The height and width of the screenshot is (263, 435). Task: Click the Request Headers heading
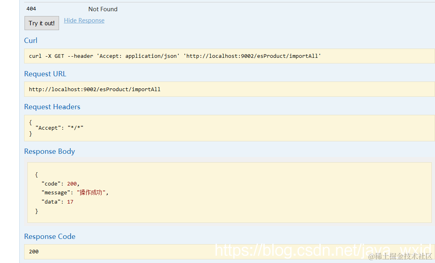coord(52,107)
